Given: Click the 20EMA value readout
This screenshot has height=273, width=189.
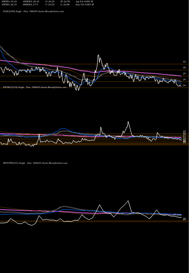Looking at the screenshot, I should [9, 2].
